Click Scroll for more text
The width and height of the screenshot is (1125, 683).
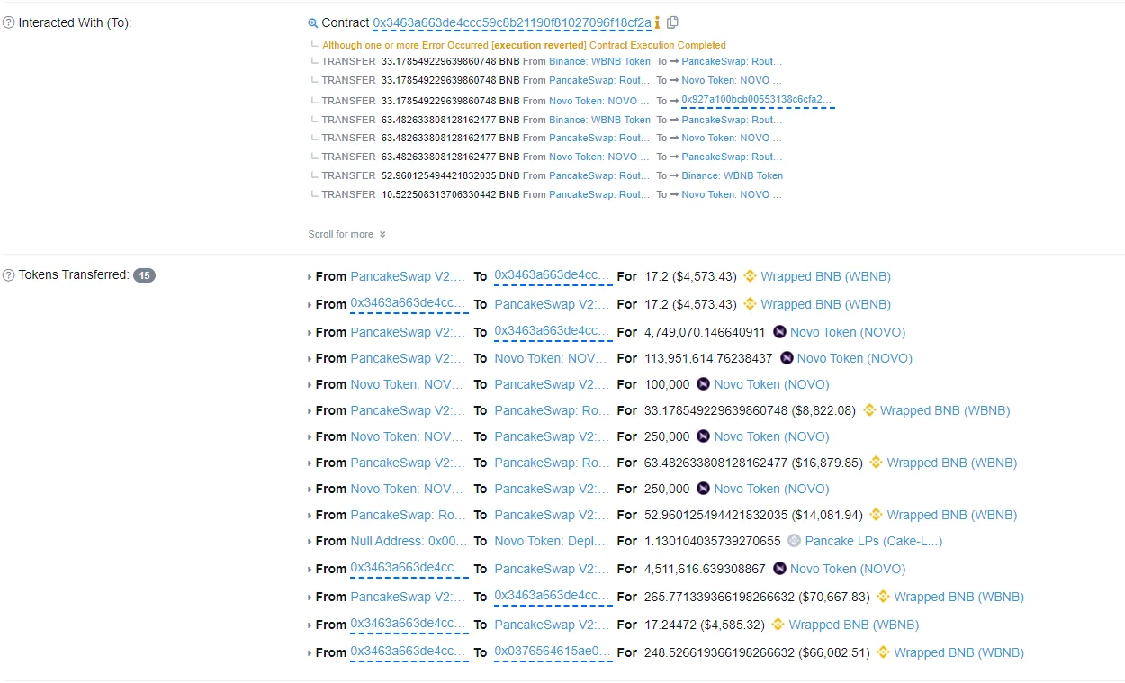[340, 234]
